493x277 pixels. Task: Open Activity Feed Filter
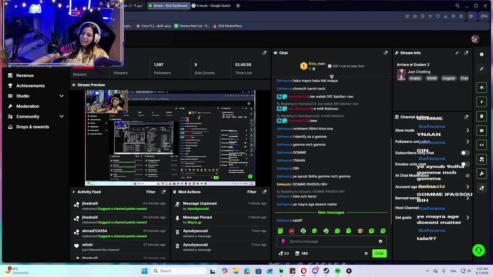[x=151, y=192]
